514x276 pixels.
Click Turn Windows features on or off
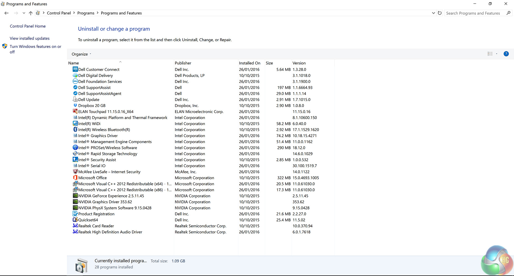(35, 47)
